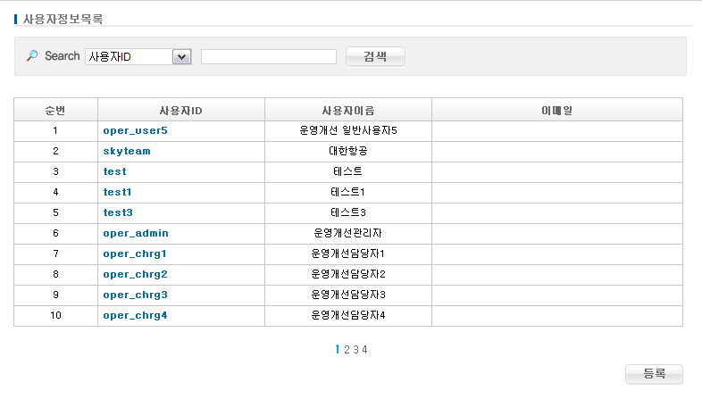The image size is (702, 399).
Task: Open the skyteam user link
Action: [x=126, y=151]
